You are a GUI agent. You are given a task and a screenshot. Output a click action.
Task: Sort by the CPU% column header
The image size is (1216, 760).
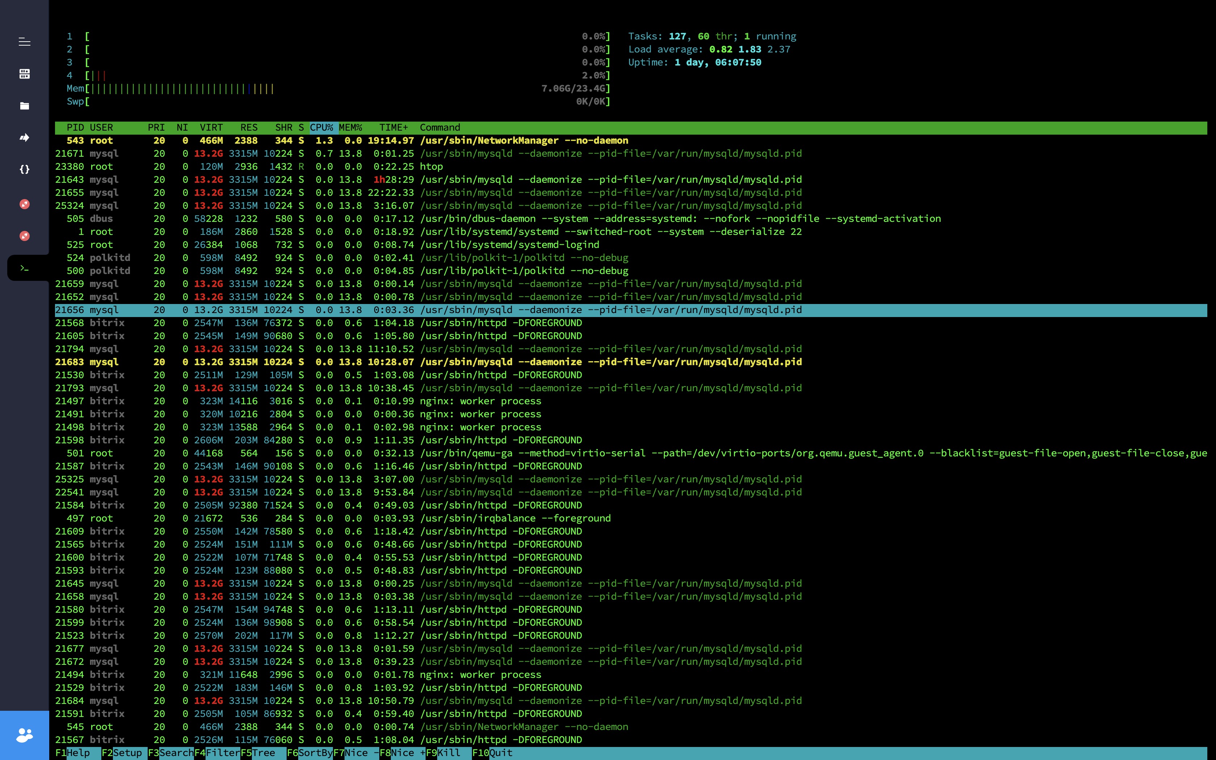(321, 128)
